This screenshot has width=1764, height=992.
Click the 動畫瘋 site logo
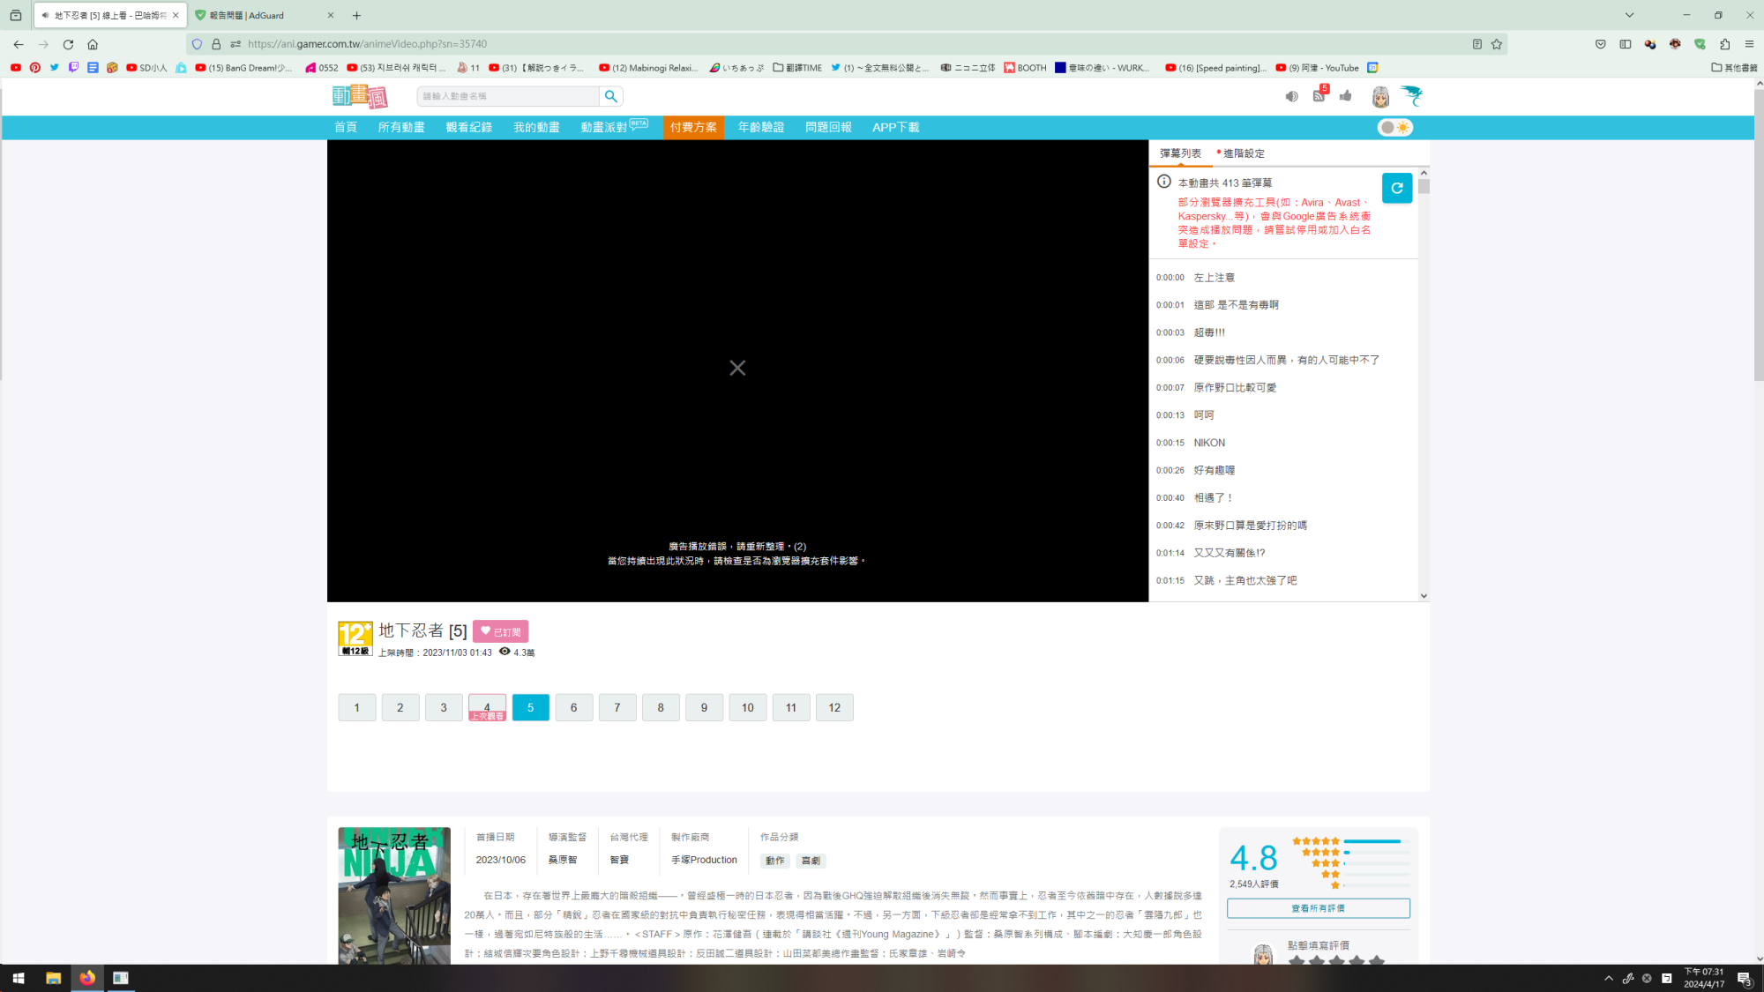[x=360, y=95]
